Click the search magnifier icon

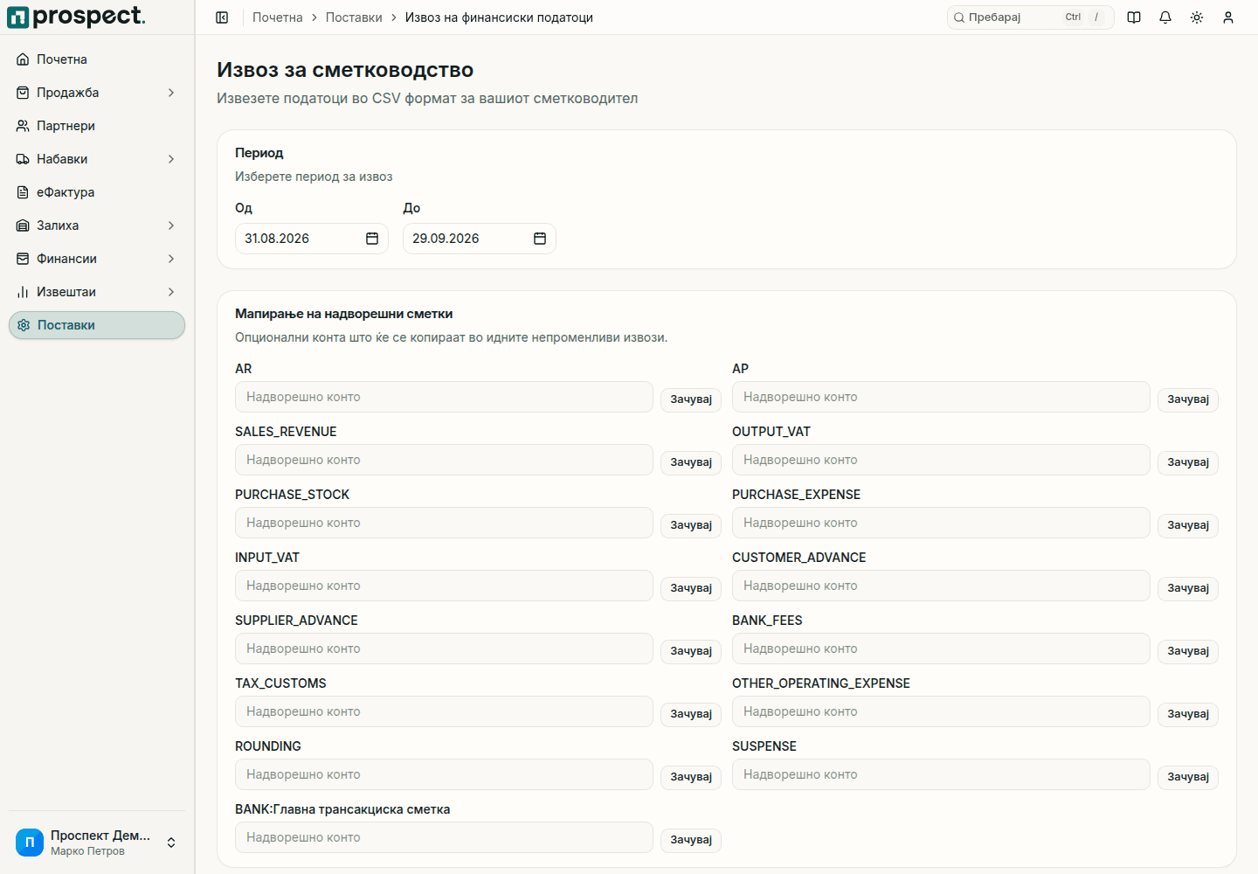click(x=959, y=17)
